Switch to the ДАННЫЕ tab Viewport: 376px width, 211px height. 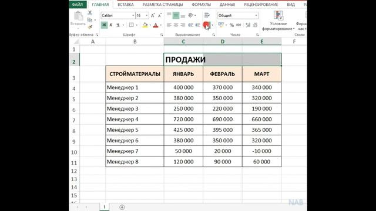(x=227, y=5)
